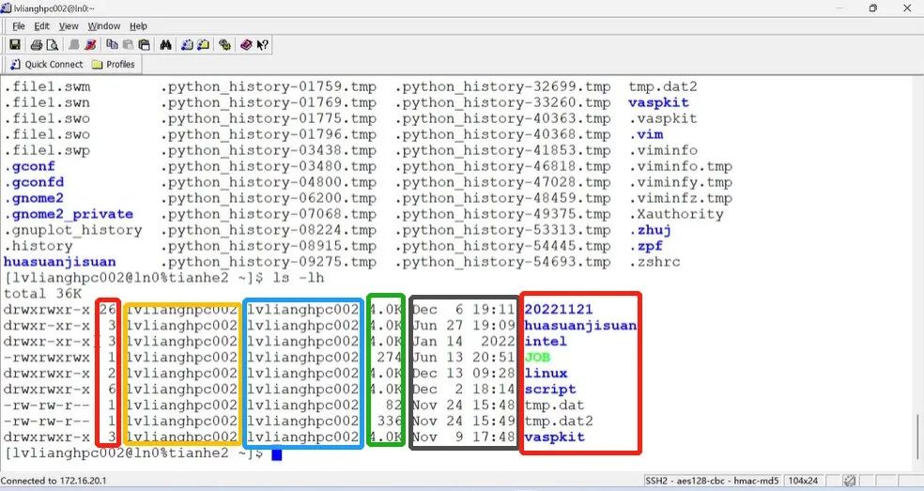Click the '.vaspkit' hidden file name
This screenshot has width=924, height=491.
point(664,118)
